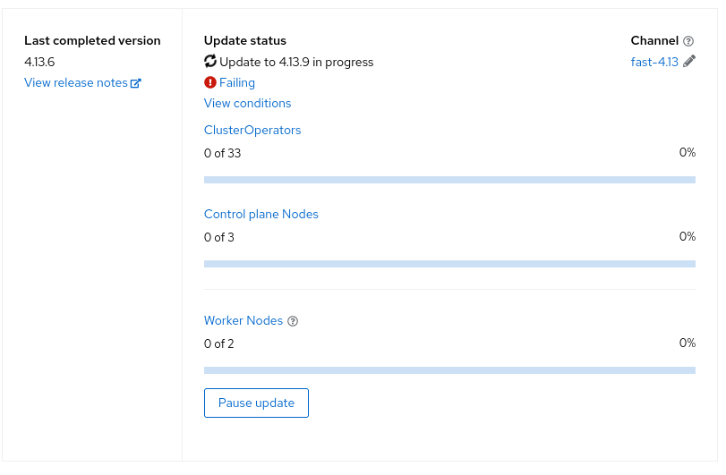Click the Failing status link
The height and width of the screenshot is (475, 726).
237,83
